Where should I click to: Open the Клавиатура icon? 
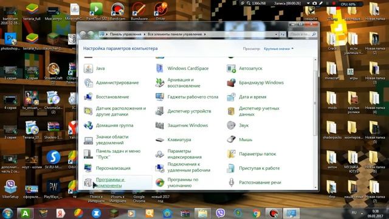pyautogui.click(x=159, y=140)
